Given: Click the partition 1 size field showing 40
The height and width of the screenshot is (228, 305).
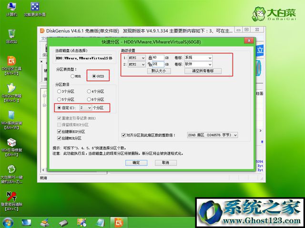Looking at the screenshot, I should click(x=158, y=58).
